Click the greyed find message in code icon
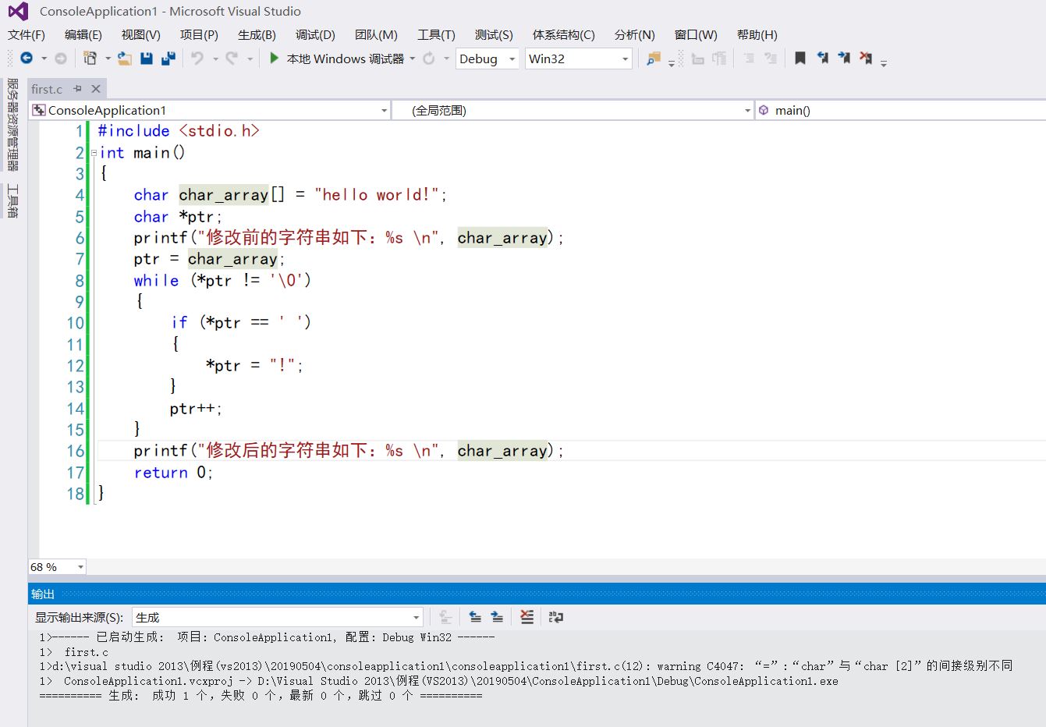The height and width of the screenshot is (727, 1046). pos(445,617)
